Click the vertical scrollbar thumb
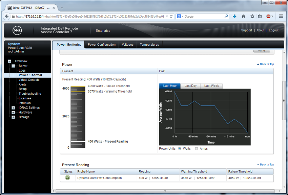This screenshot has height=195, width=288. pos(284,100)
